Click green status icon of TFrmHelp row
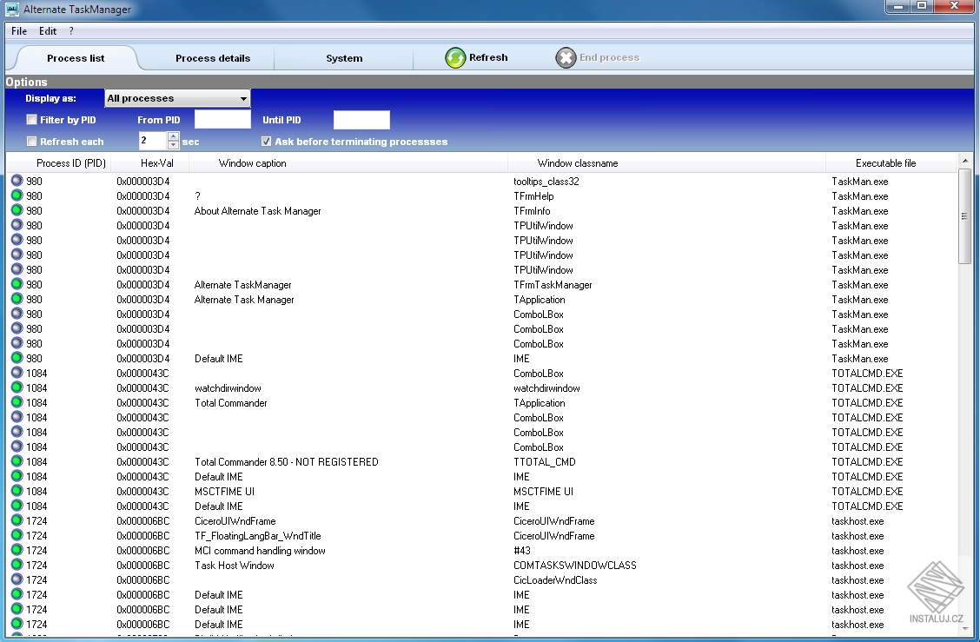Screen dimensions: 980x642 click(x=17, y=195)
